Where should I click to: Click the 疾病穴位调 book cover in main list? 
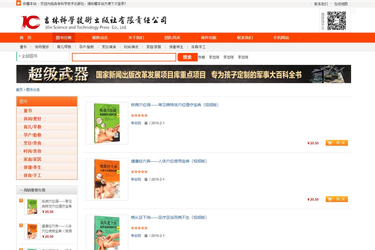[107, 123]
